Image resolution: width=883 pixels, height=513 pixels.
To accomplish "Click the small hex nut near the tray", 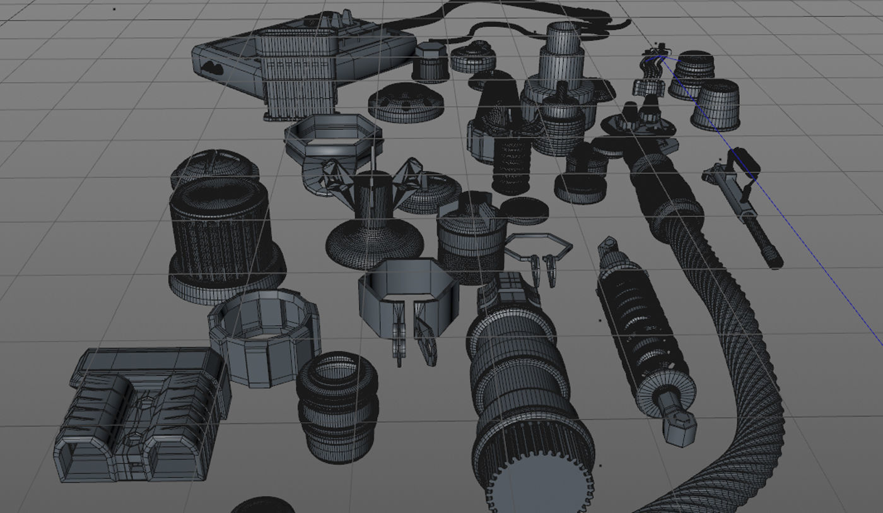I will (x=431, y=61).
